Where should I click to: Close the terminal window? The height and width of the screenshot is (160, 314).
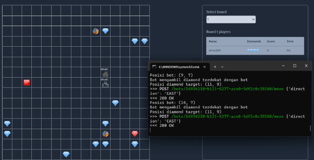(306, 66)
